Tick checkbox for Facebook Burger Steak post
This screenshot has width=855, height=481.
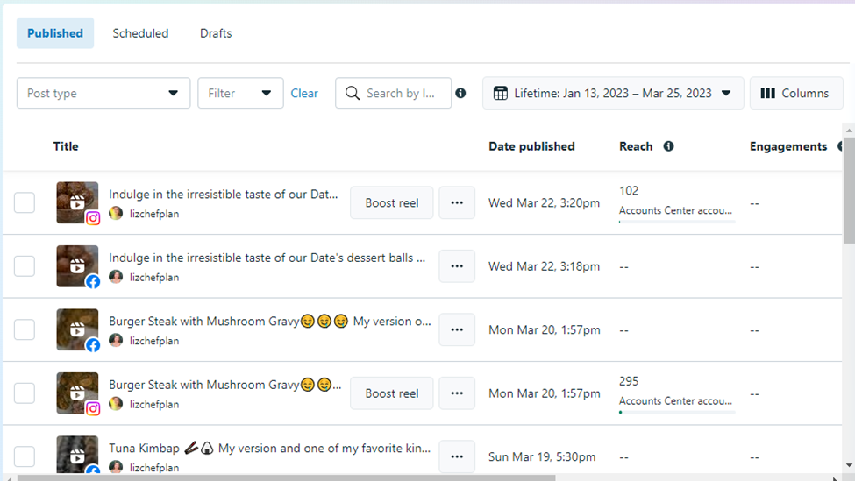(x=25, y=329)
